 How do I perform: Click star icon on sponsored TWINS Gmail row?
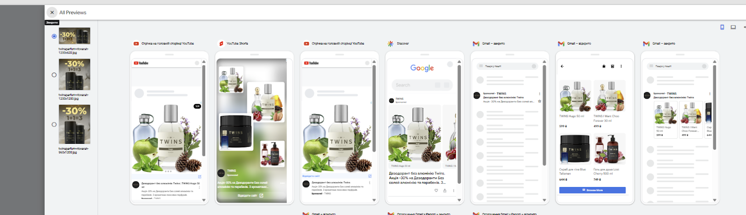pos(539,101)
